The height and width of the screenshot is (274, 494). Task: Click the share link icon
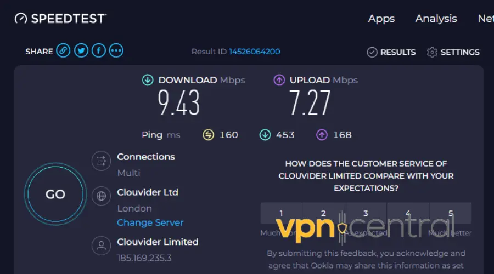[64, 51]
